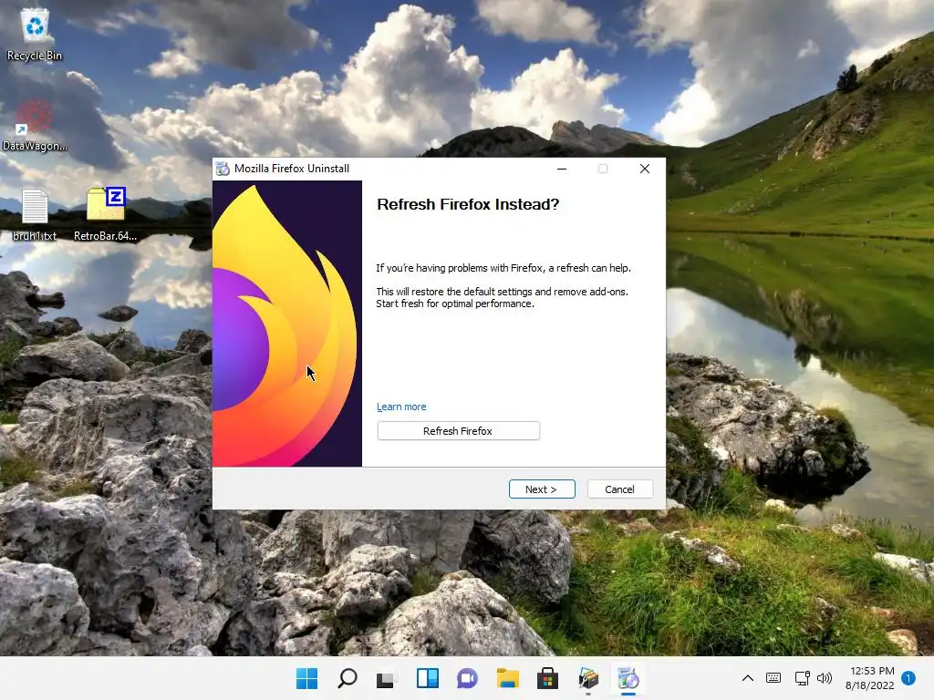Open the touch keyboard tray icon
This screenshot has width=934, height=700.
pyautogui.click(x=773, y=678)
